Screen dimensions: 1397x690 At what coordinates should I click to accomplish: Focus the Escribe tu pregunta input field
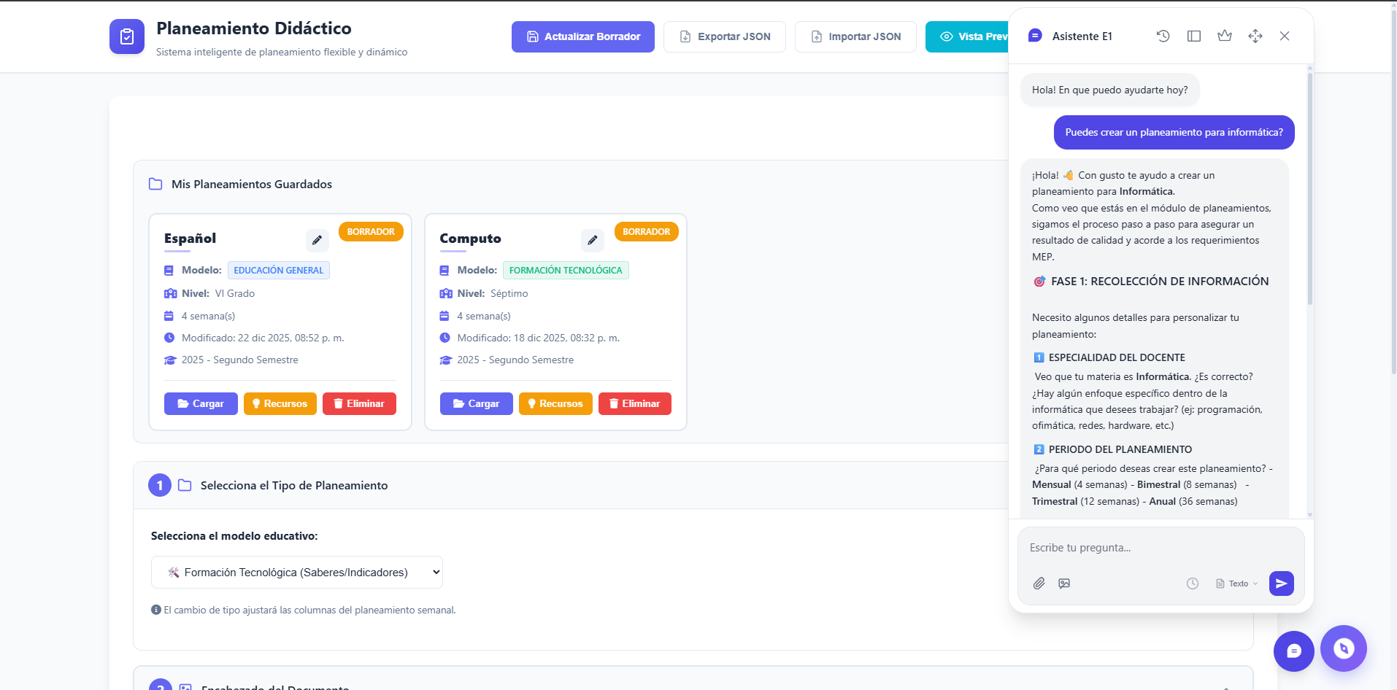(1161, 548)
